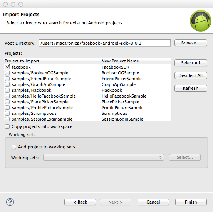This screenshot has width=213, height=212.
Task: Open the Working sets combo box
Action: pos(104,157)
